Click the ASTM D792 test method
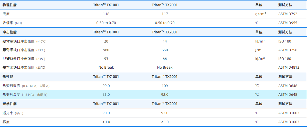The width and height of the screenshot is (307, 127). [288, 14]
